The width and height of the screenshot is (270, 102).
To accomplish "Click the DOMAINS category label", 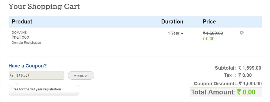I will (19, 33).
